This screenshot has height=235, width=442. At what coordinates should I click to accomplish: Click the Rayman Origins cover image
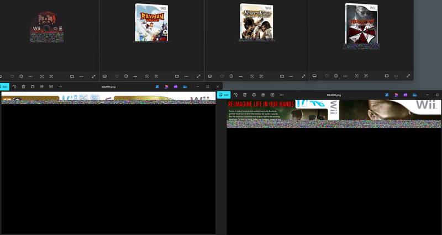coord(151,23)
